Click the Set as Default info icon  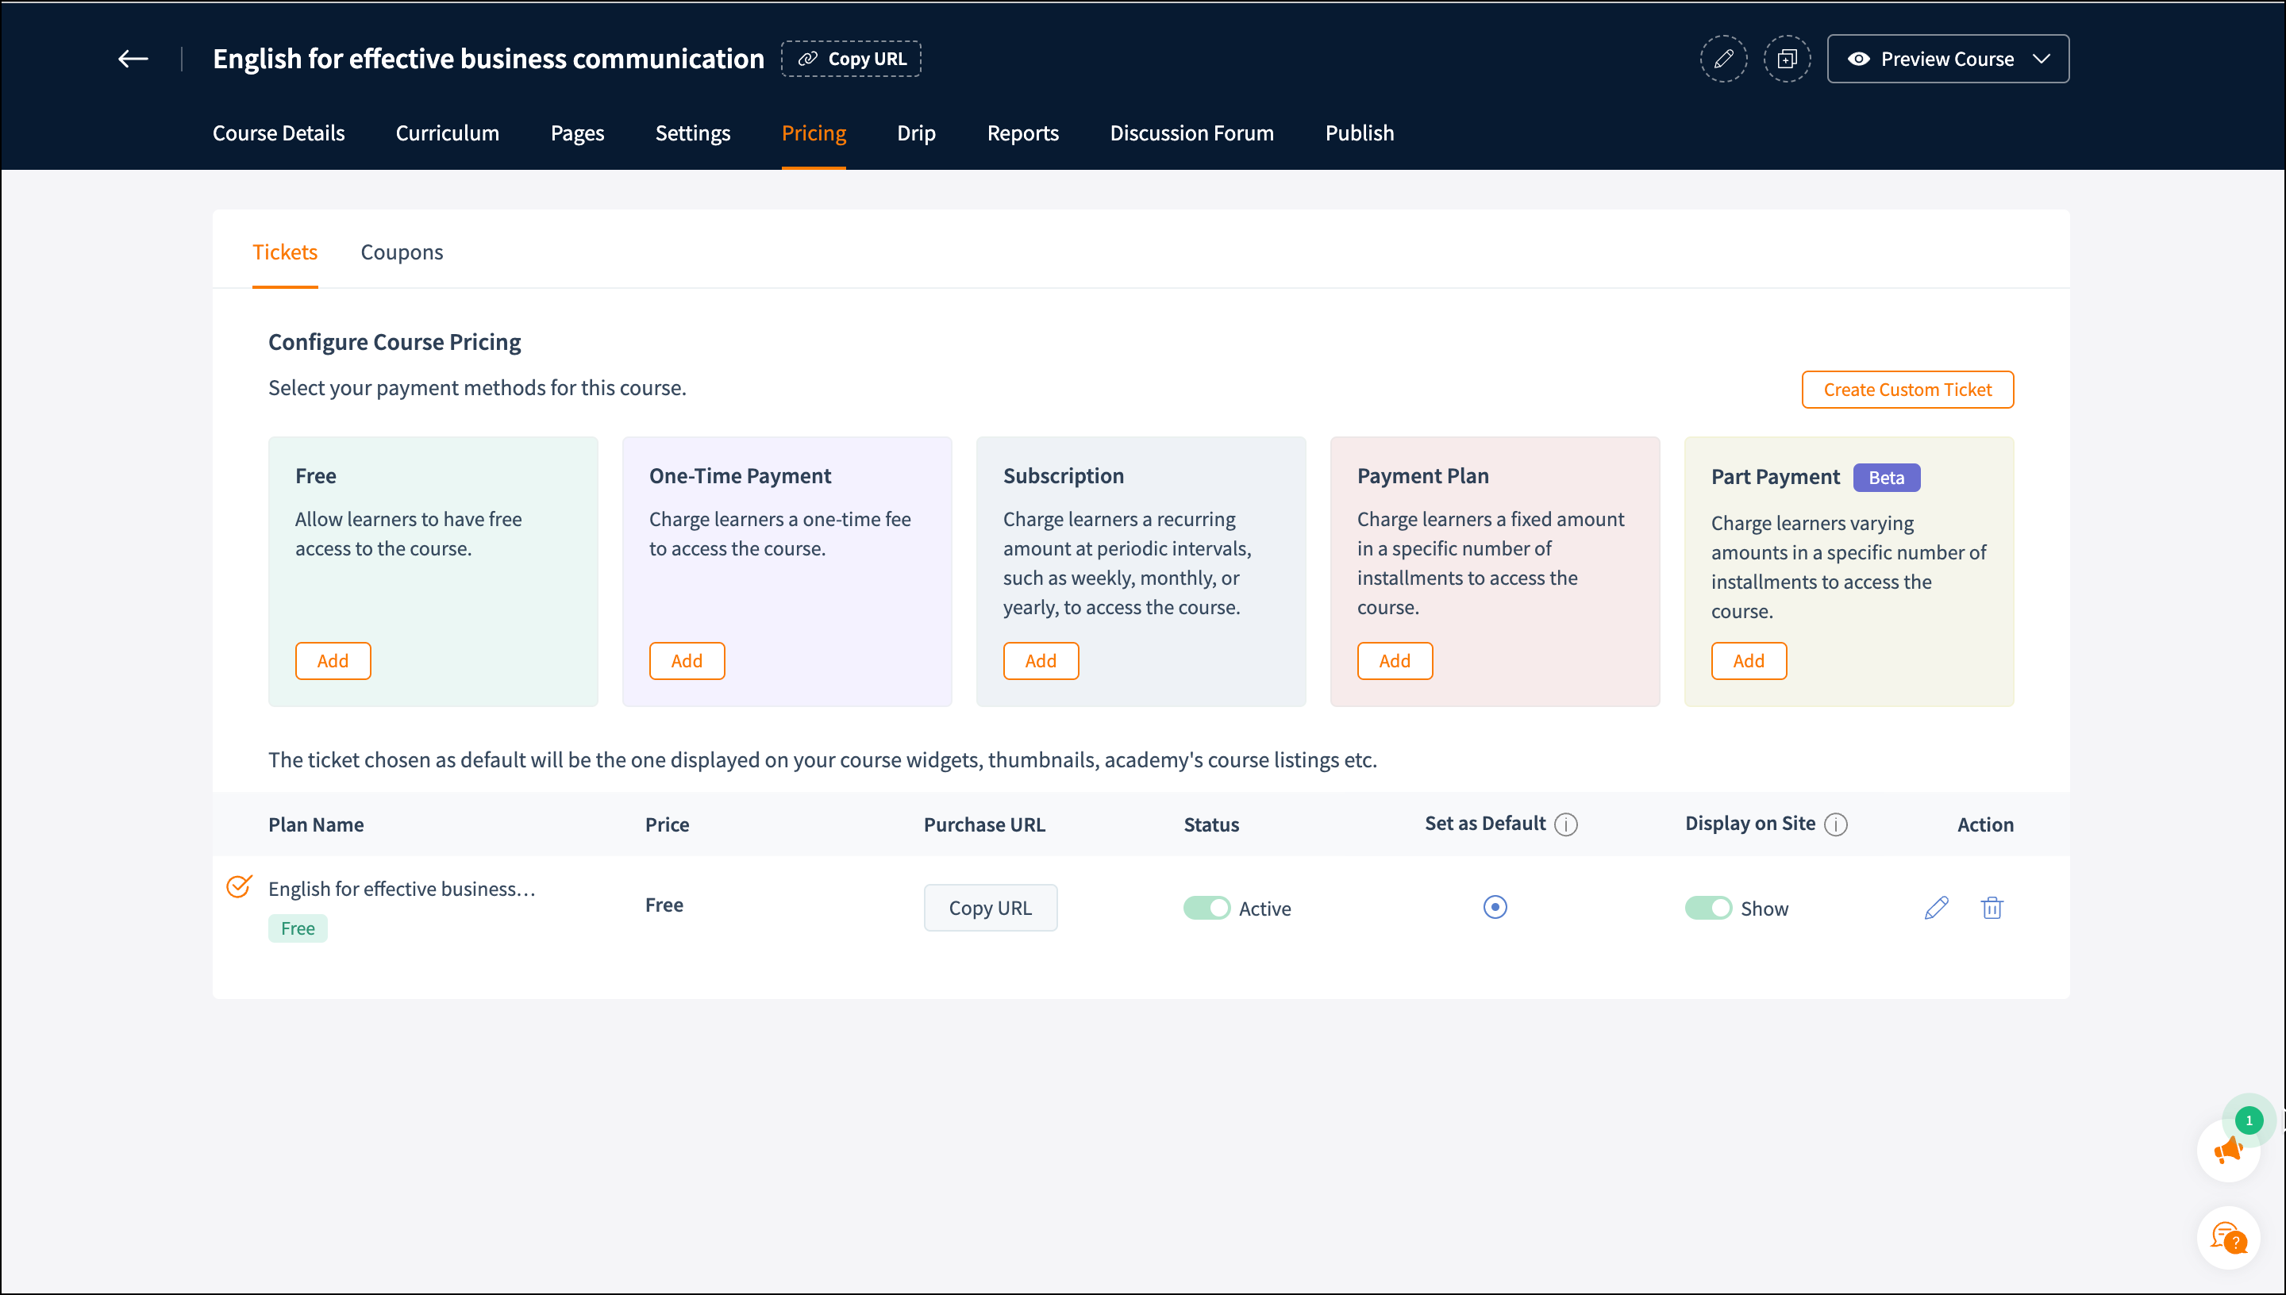pyautogui.click(x=1566, y=824)
